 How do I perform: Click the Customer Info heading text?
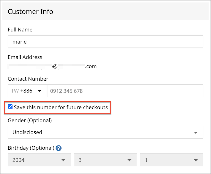point(30,12)
